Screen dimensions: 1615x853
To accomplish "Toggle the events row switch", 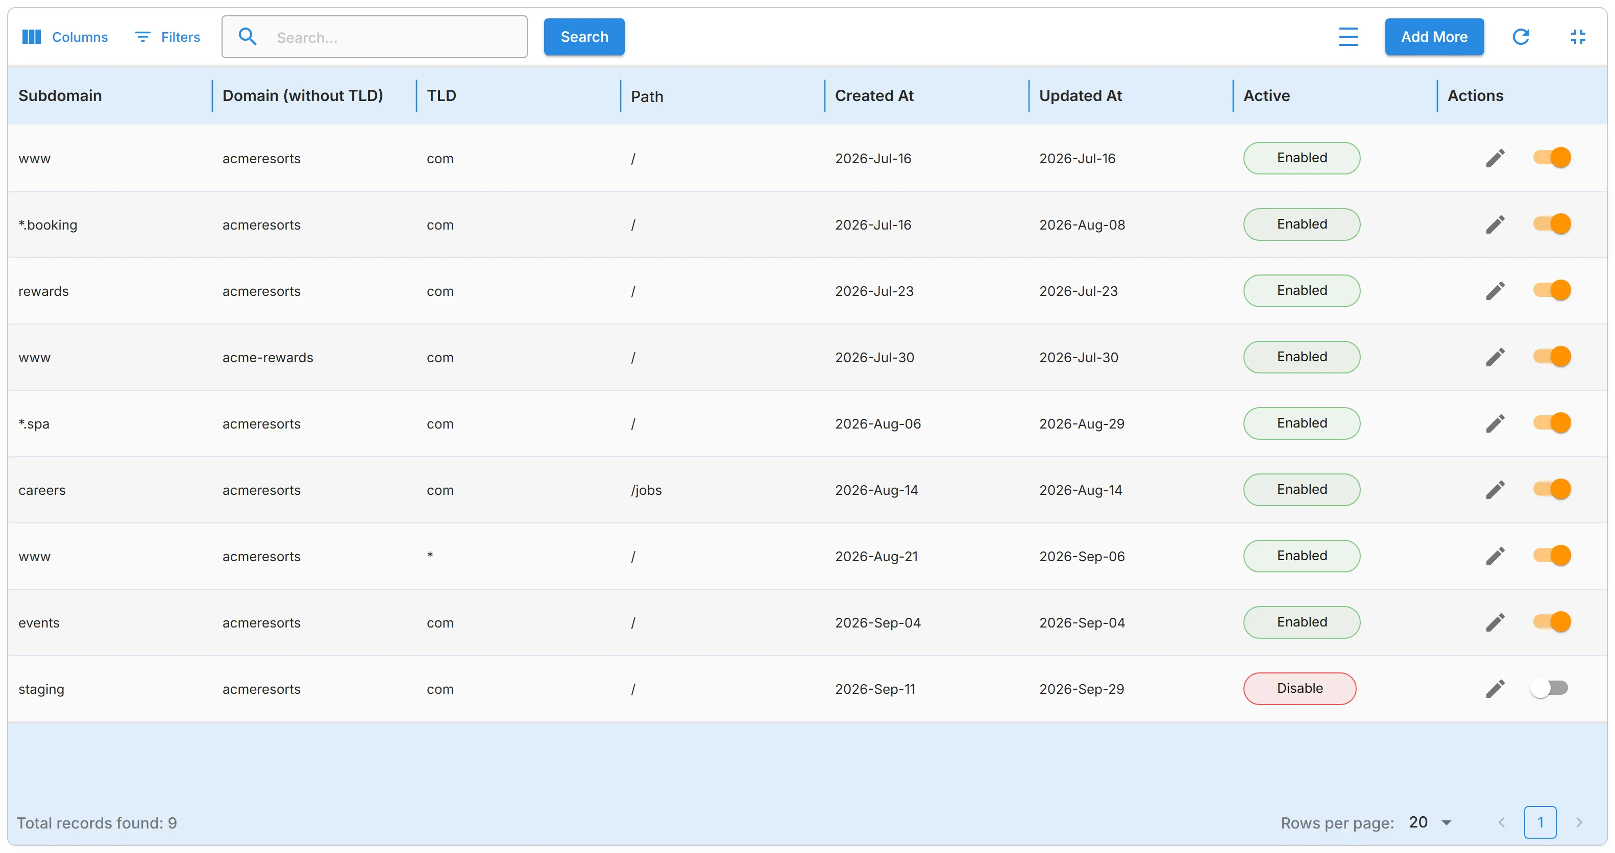I will [1552, 622].
